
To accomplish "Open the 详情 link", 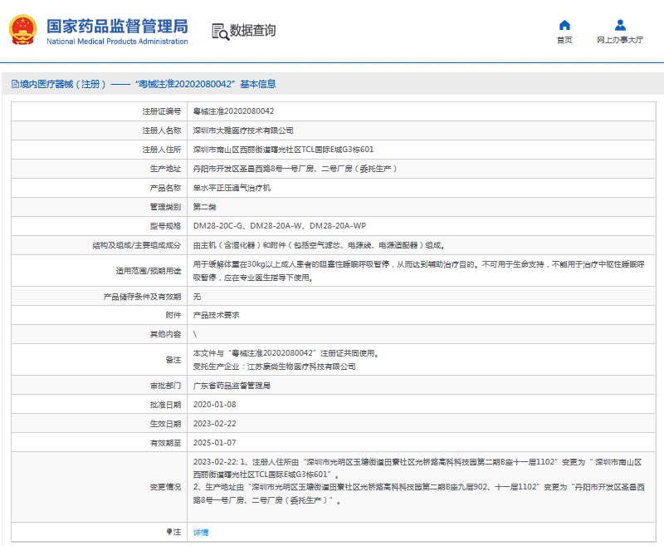I will pos(201,532).
